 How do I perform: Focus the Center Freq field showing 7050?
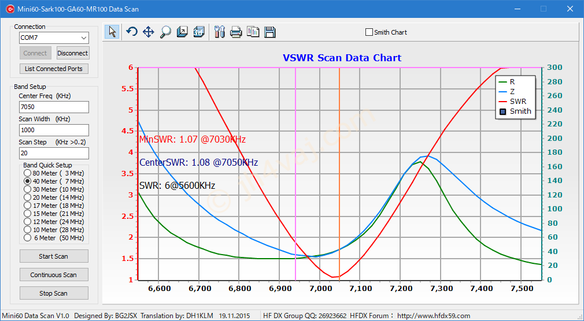click(x=54, y=107)
